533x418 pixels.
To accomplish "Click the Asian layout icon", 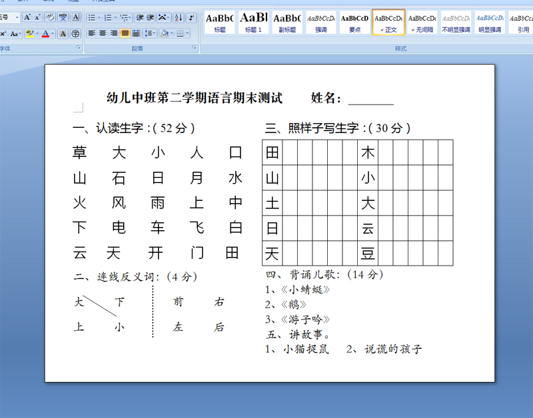I will [x=163, y=17].
